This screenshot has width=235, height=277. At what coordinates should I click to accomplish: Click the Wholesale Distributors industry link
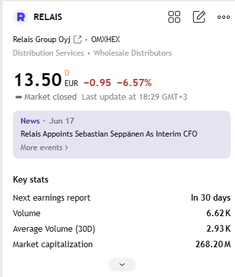[x=132, y=53]
